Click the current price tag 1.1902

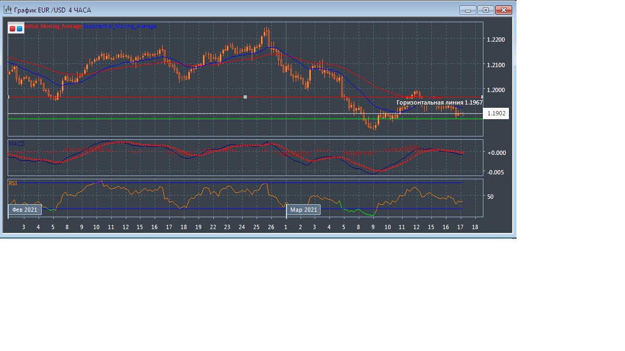[496, 114]
